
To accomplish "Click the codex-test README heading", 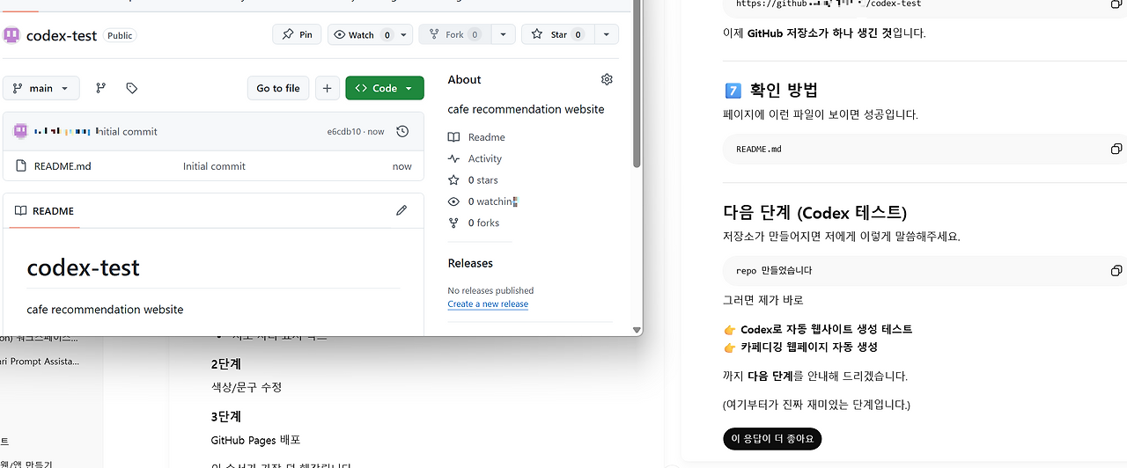I will tap(83, 267).
